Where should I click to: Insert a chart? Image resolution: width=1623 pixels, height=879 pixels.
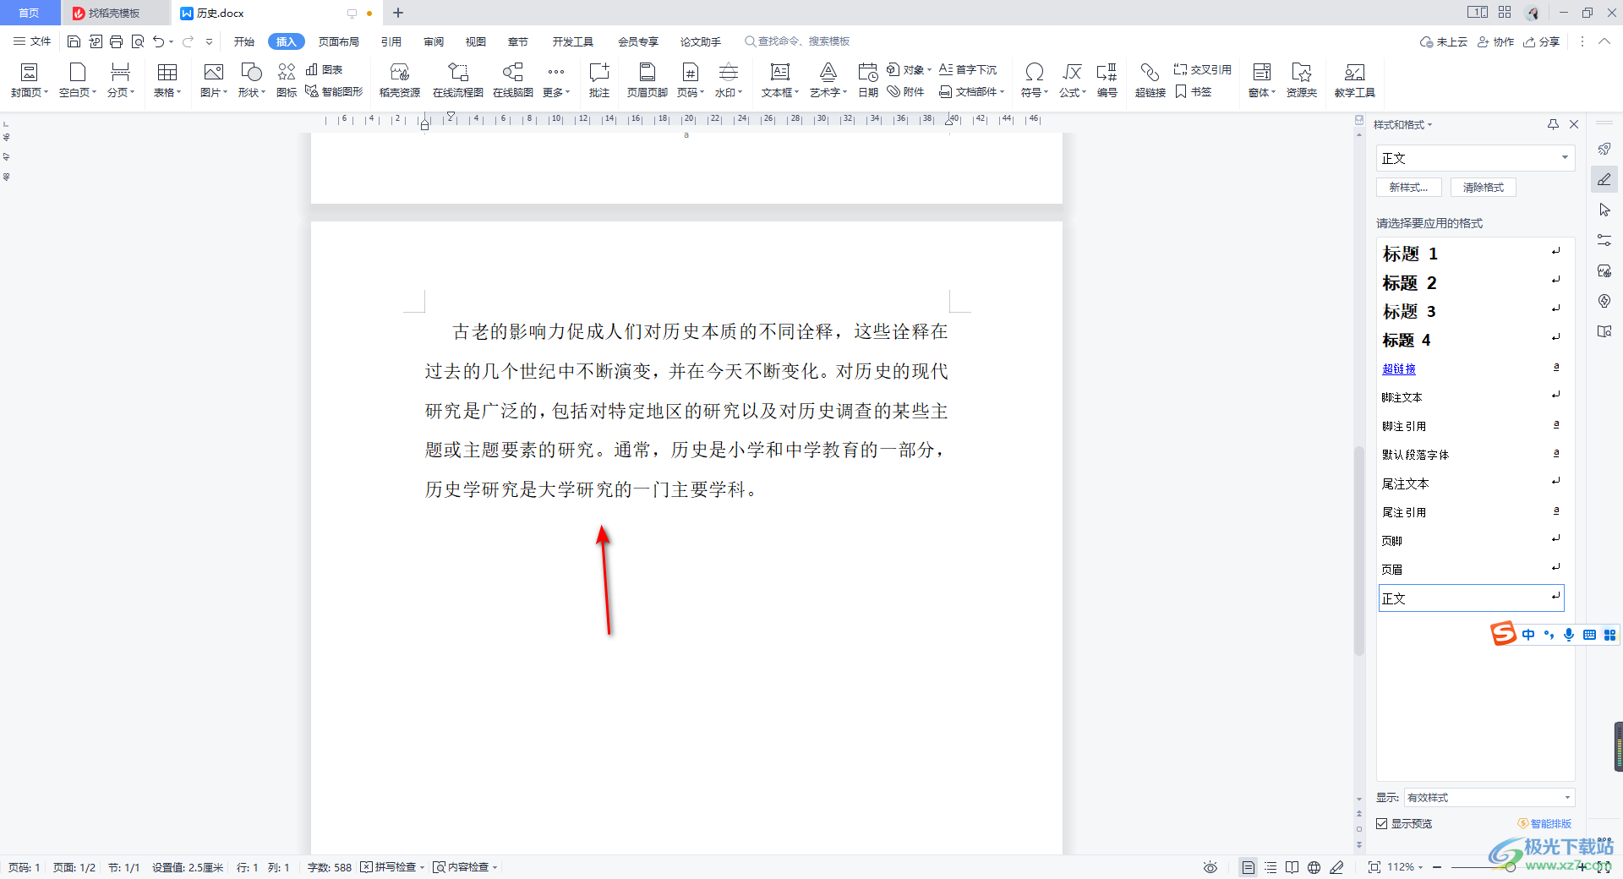pos(324,69)
